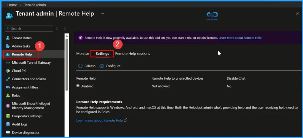Open the bottom Learn more about Remote Help link
This screenshot has width=303, height=138.
[99, 121]
